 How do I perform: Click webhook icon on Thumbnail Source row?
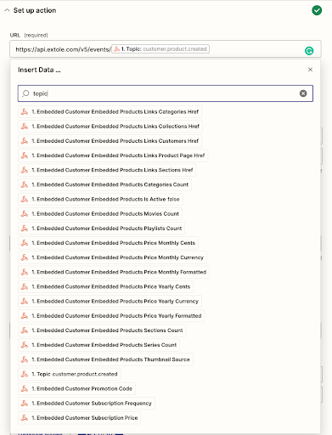[x=25, y=359]
